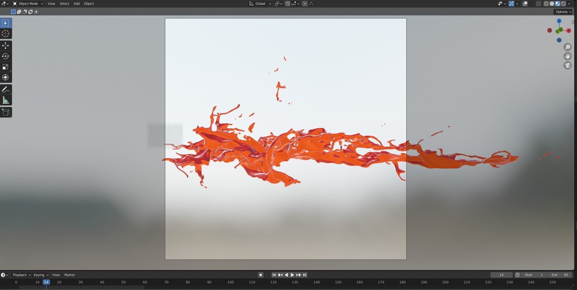Select the Select Box tool
Viewport: 577px width, 290px height.
point(6,23)
